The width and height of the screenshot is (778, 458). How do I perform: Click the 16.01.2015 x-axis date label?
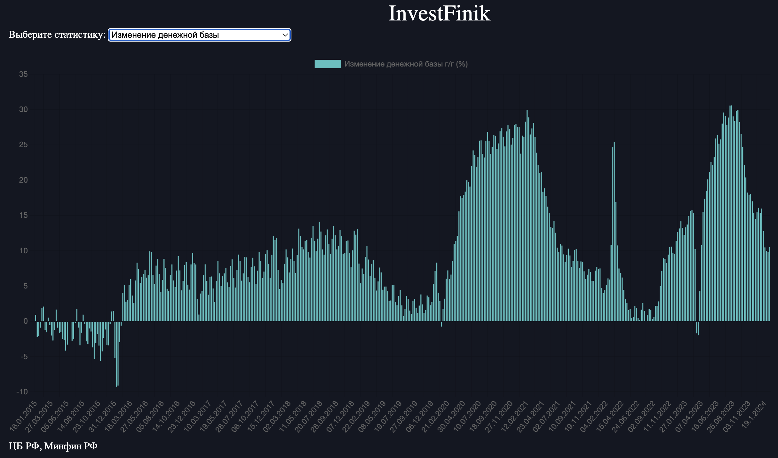[x=24, y=416]
